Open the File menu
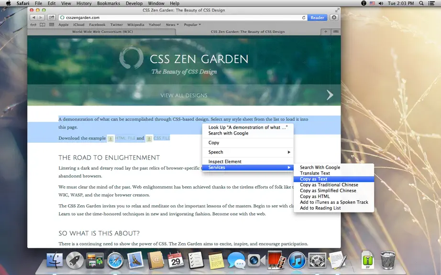 tap(38, 3)
